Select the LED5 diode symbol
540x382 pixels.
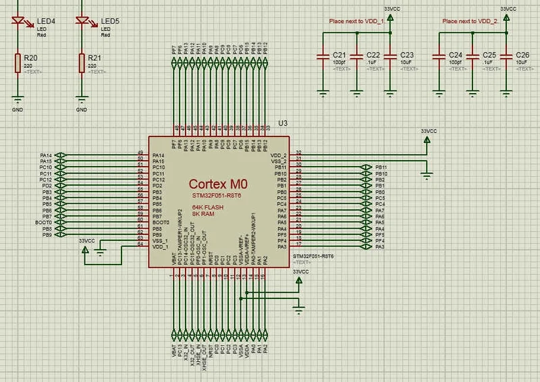click(x=82, y=22)
